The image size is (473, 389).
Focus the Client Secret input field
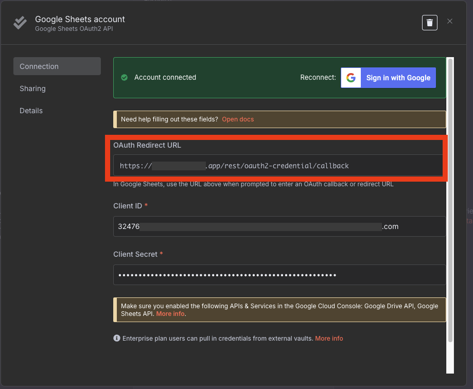pyautogui.click(x=279, y=275)
